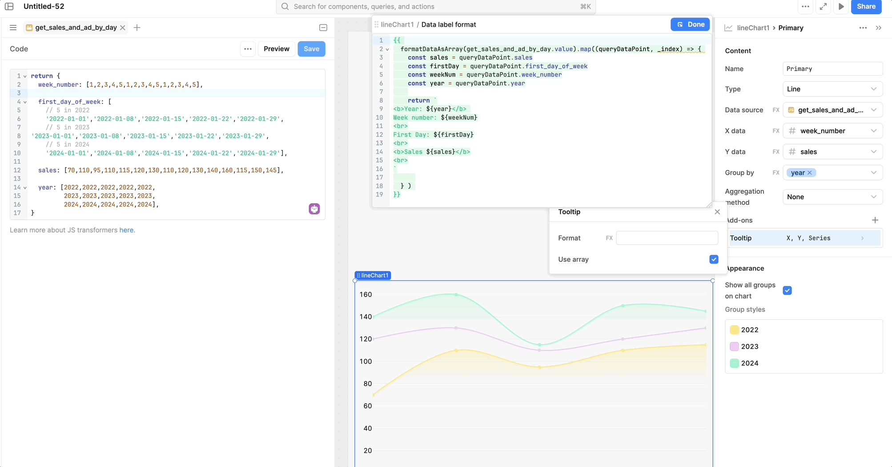Close the Tooltip popup

pyautogui.click(x=717, y=212)
